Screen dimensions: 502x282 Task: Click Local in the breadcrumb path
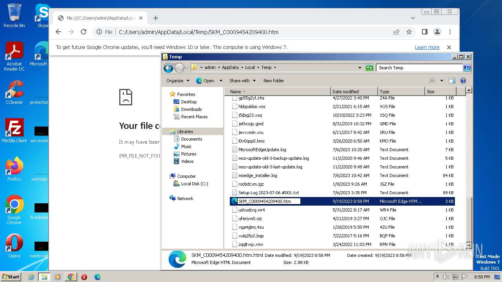(250, 67)
